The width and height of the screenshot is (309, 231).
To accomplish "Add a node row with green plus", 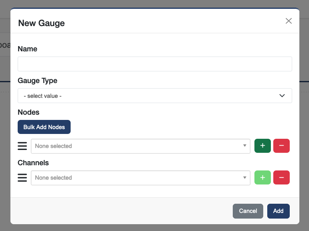I will pos(262,146).
